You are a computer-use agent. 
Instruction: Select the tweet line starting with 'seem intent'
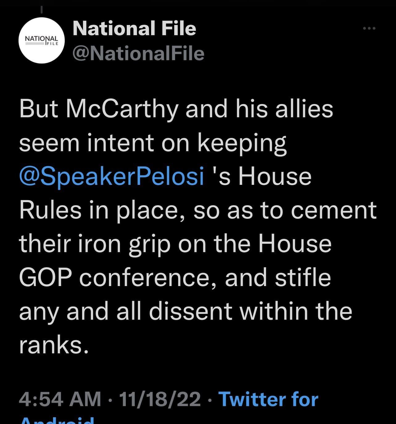tap(153, 143)
